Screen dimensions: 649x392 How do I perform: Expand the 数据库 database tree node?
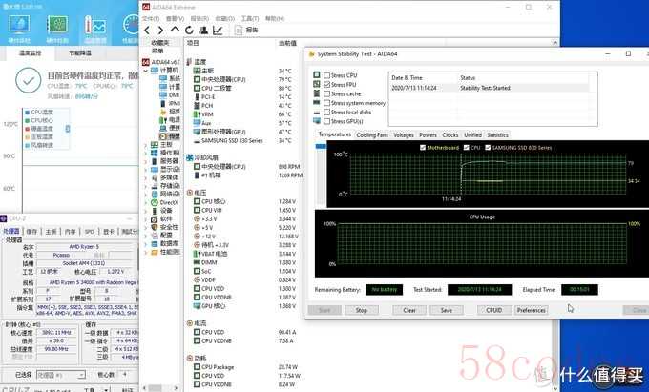point(145,243)
